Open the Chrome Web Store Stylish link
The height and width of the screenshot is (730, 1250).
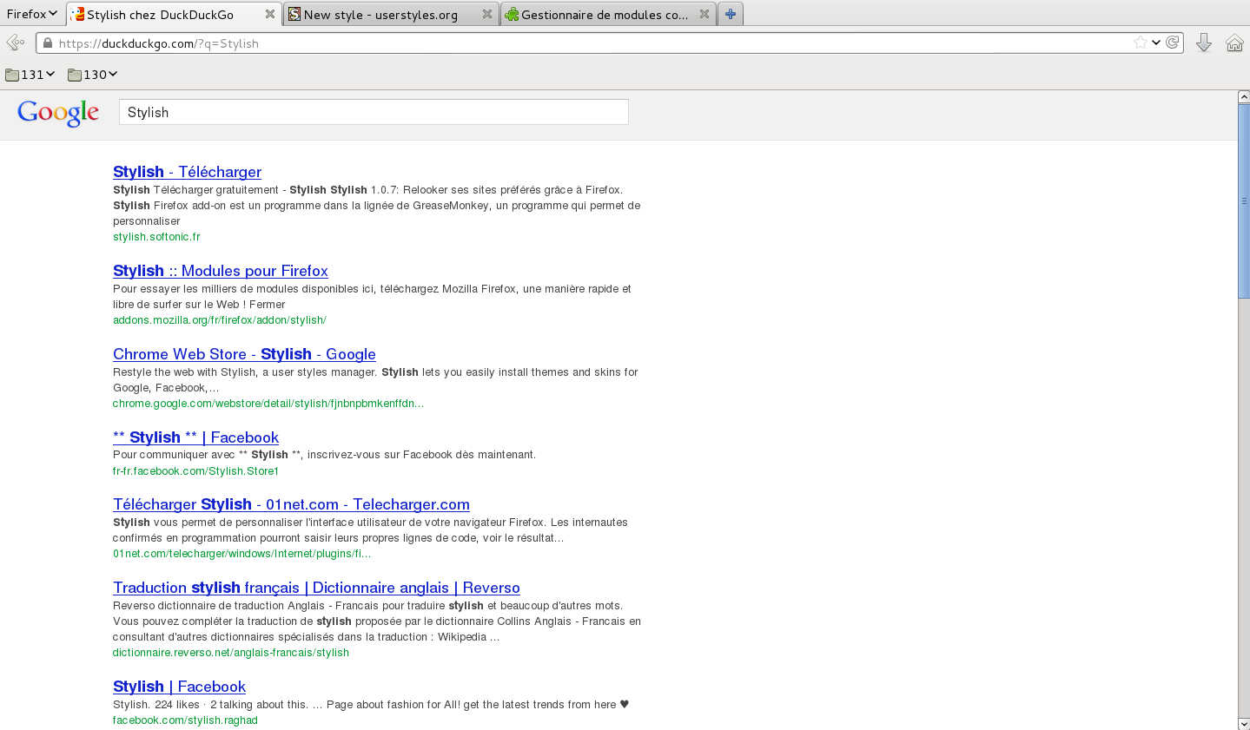pos(244,354)
